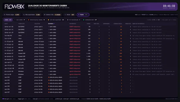Click the Flowbix logo

pyautogui.click(x=14, y=6)
